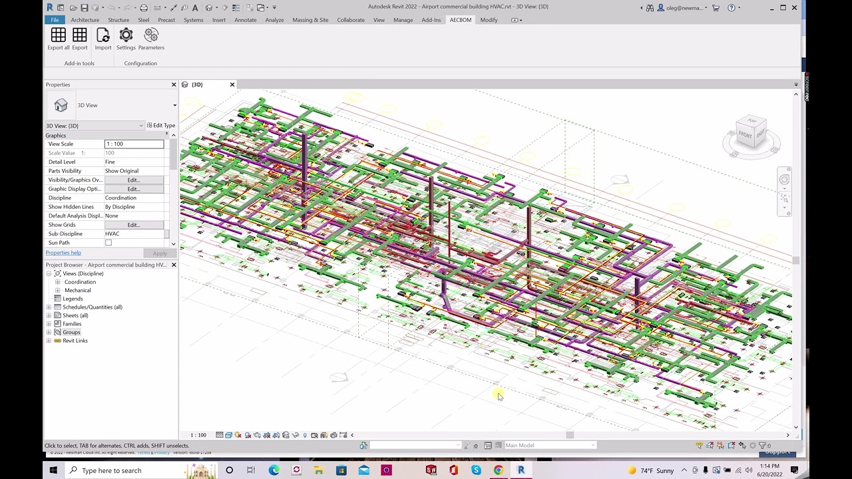Click the Autodesk App Store cart icon
This screenshot has width=852, height=479.
(x=716, y=8)
